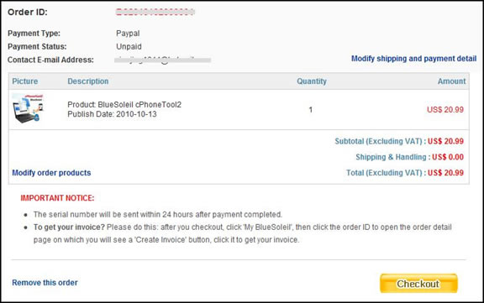The width and height of the screenshot is (484, 303).
Task: Click the yellow Checkout button
Action: coord(418,283)
